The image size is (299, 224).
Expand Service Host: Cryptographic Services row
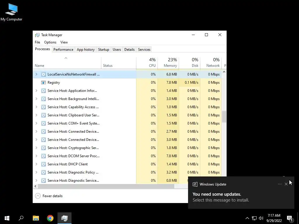pos(36,148)
